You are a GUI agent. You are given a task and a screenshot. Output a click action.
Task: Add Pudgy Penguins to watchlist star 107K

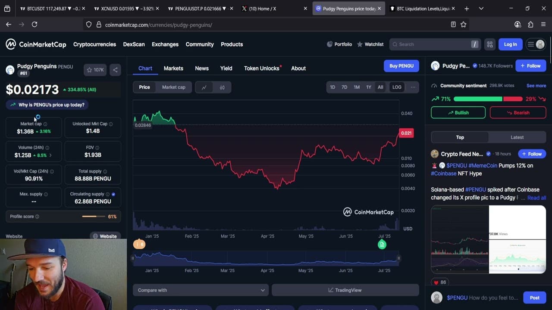click(x=95, y=70)
